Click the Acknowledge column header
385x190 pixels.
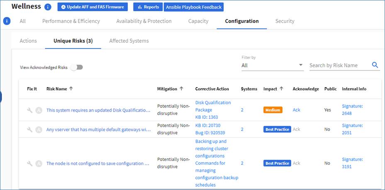306,89
